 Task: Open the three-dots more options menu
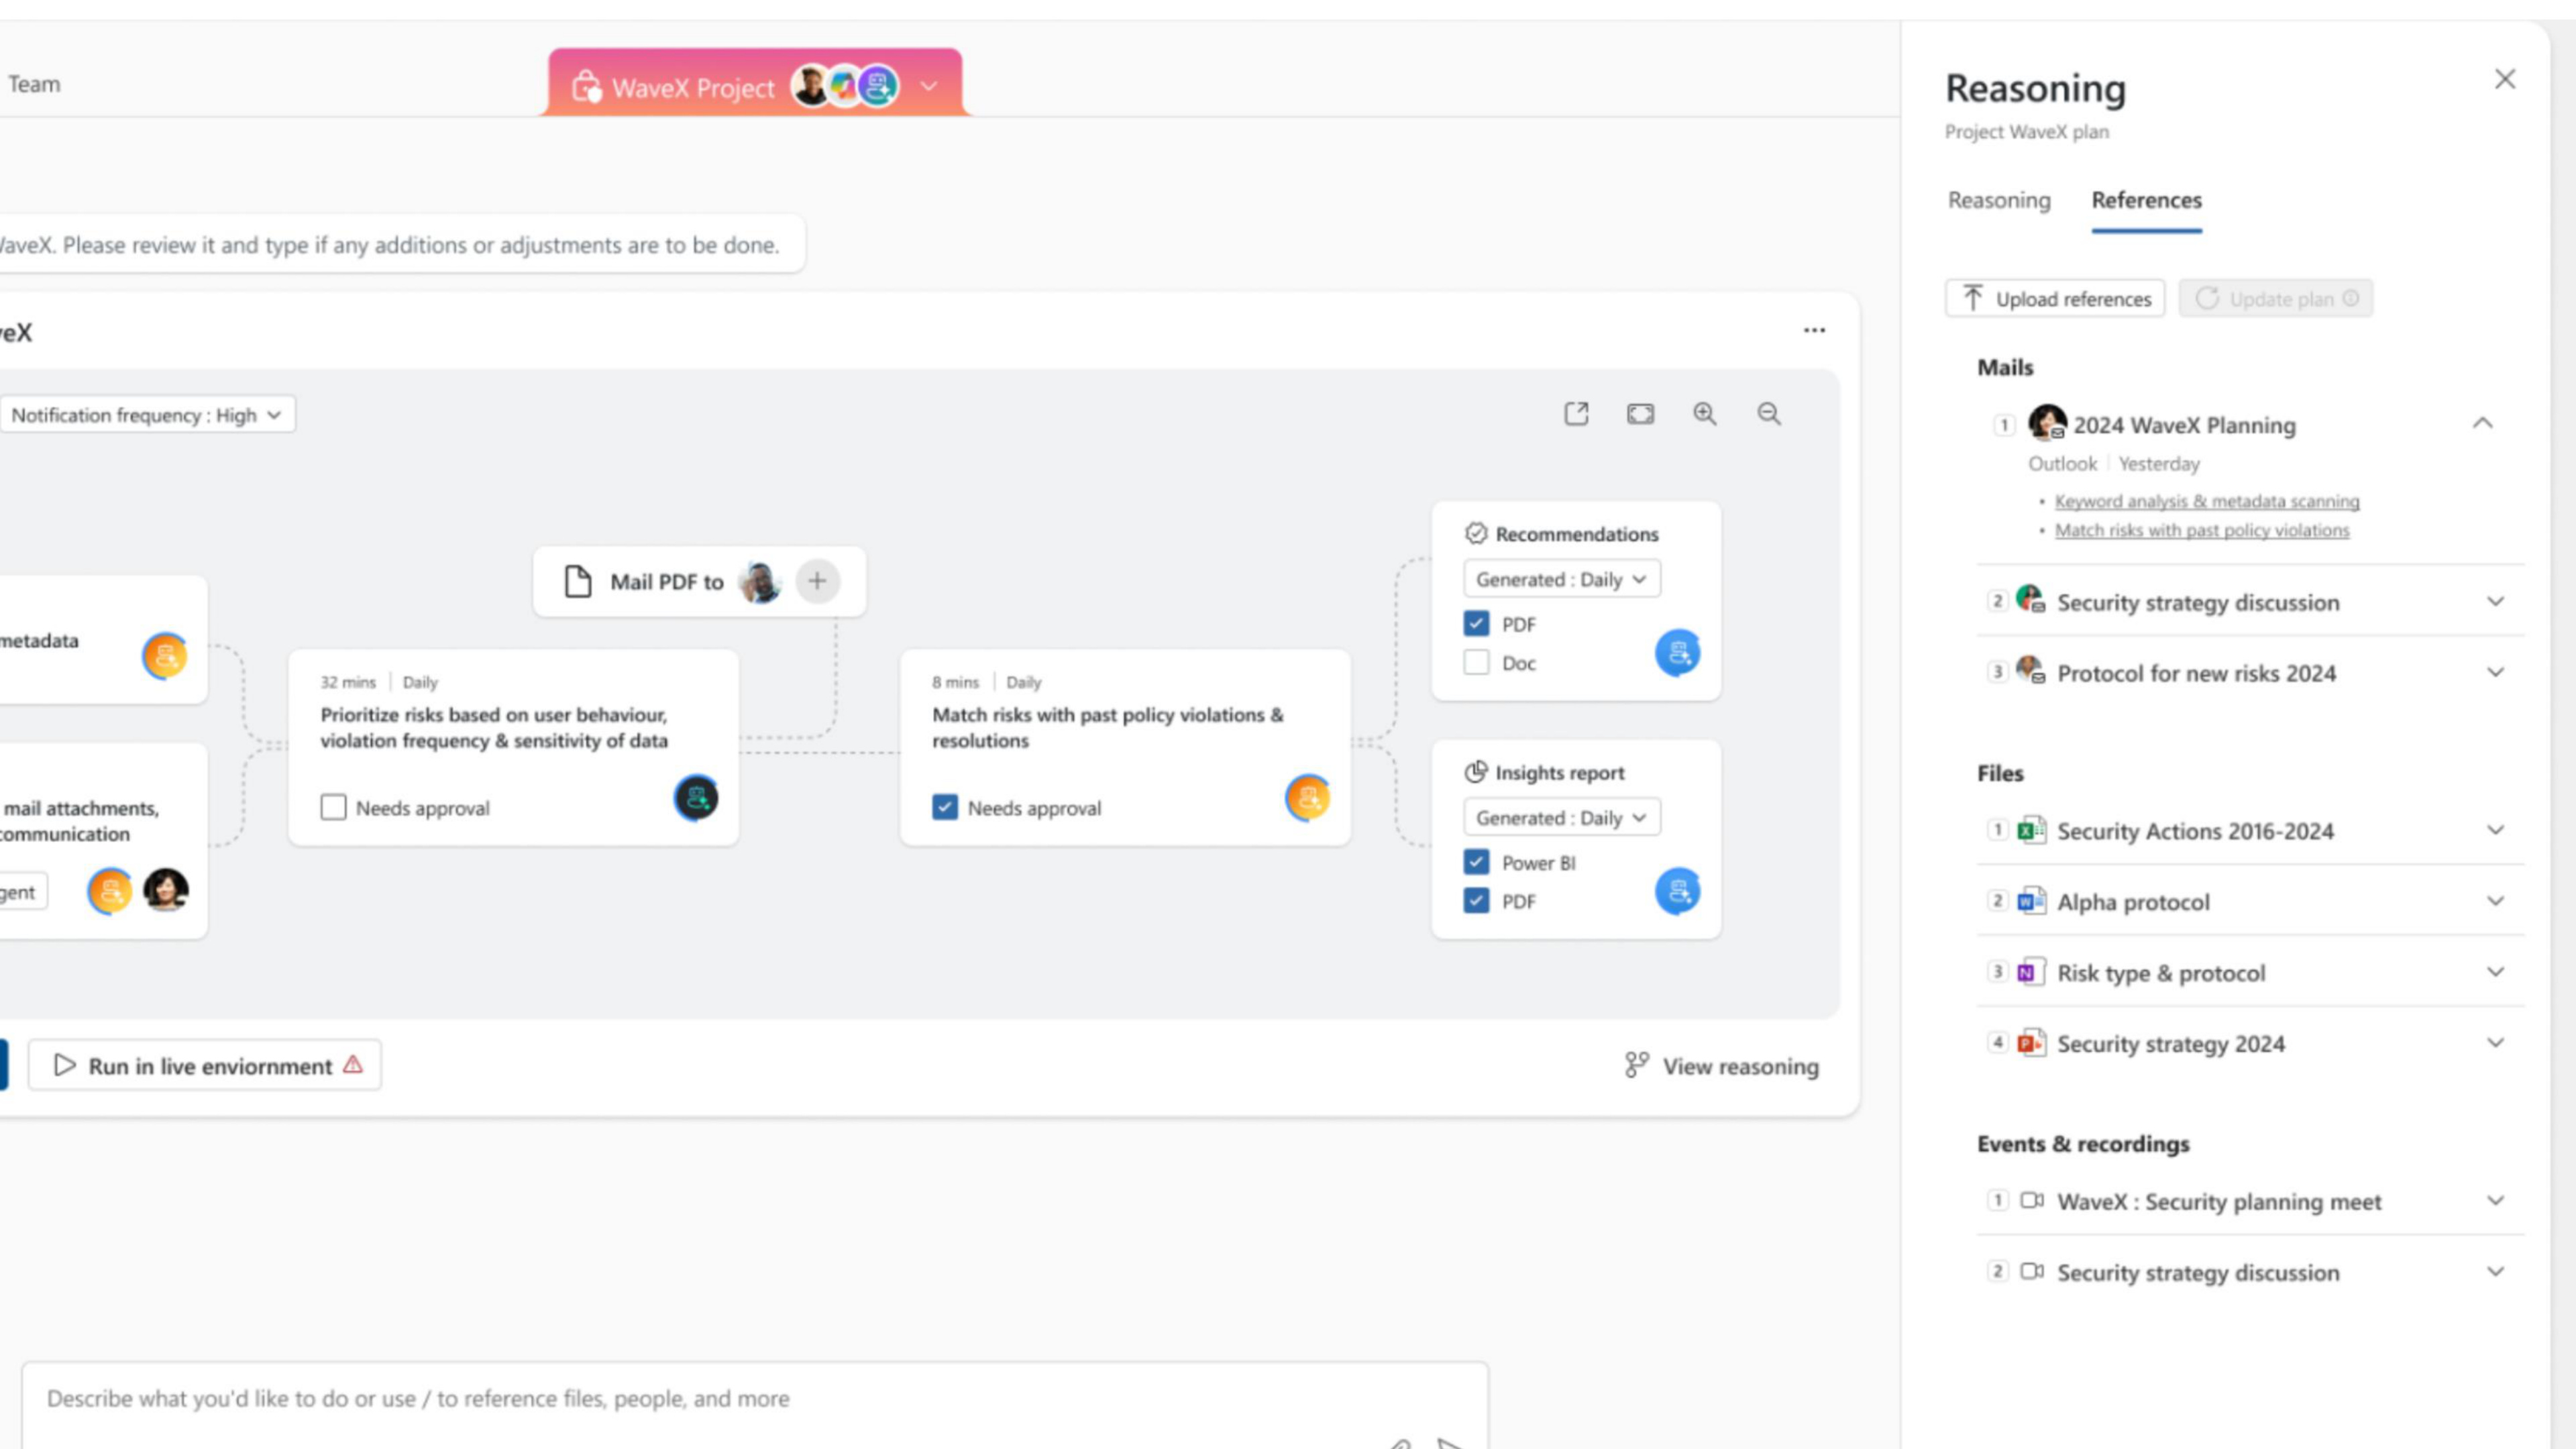[1814, 330]
